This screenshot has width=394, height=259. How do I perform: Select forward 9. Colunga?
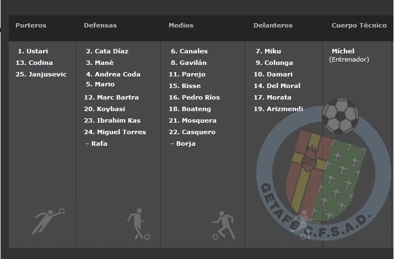[274, 63]
